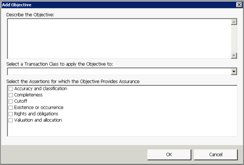Click the description box scroll down arrow
This screenshot has height=165, width=244.
[234, 55]
